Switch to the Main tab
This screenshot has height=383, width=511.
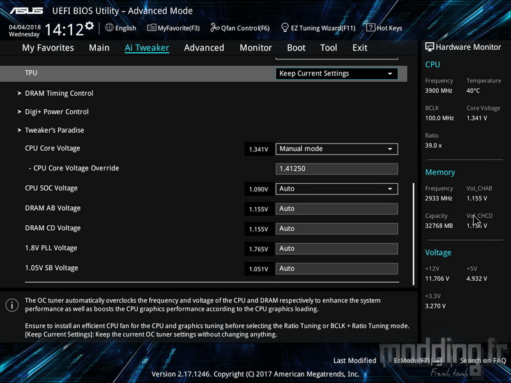click(x=99, y=48)
